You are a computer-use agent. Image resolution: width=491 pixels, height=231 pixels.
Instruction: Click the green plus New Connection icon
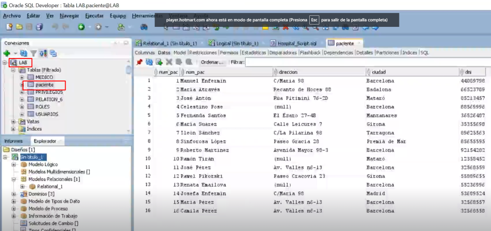tap(7, 53)
